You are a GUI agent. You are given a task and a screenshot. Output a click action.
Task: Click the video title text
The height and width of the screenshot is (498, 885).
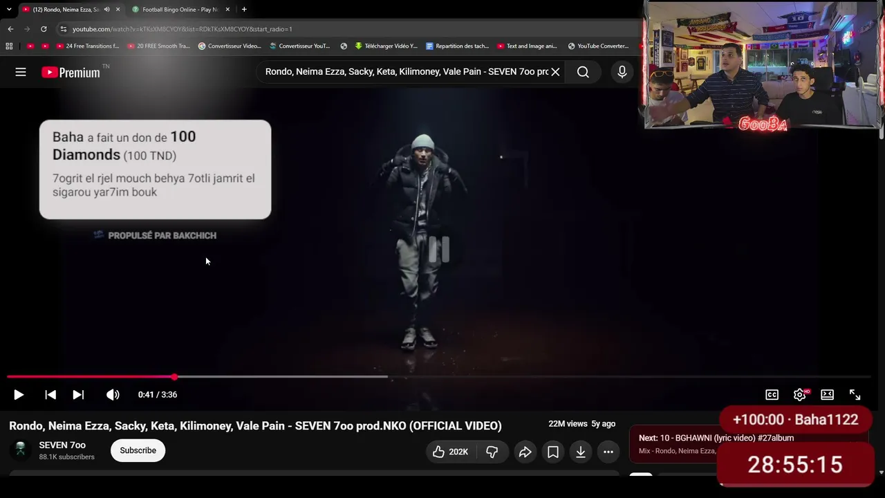[x=255, y=426]
